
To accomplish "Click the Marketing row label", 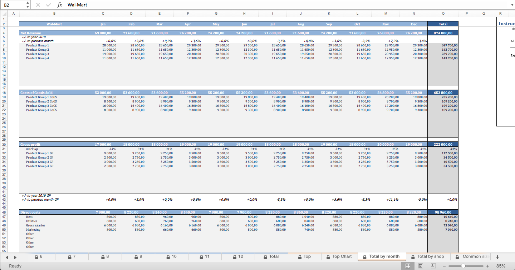I will click(x=33, y=230).
